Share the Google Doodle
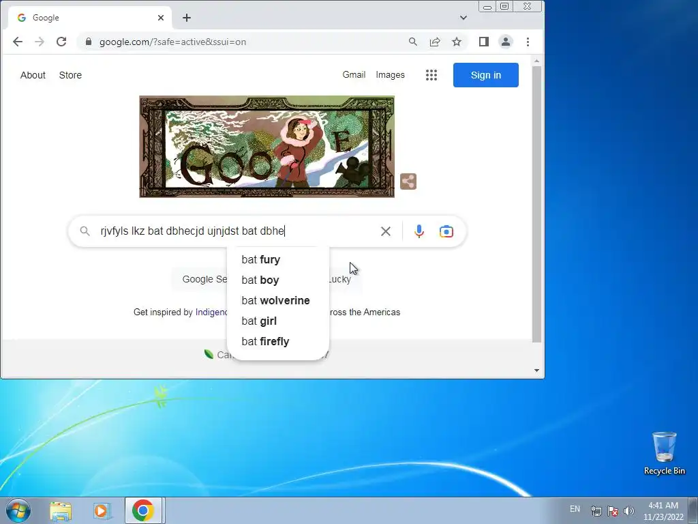The image size is (698, 524). (408, 181)
